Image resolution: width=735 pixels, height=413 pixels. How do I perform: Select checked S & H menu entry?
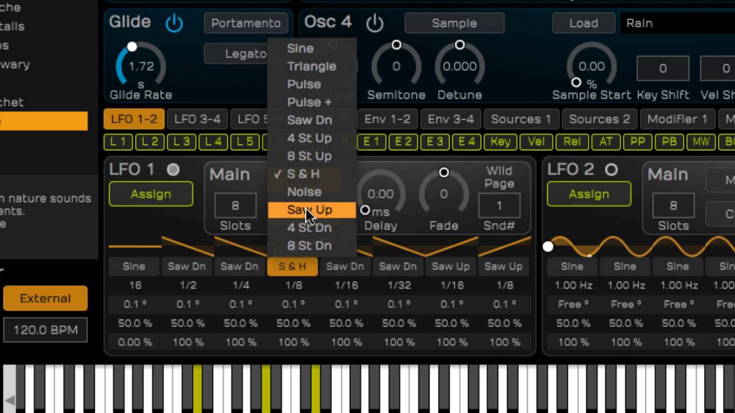[x=312, y=174]
